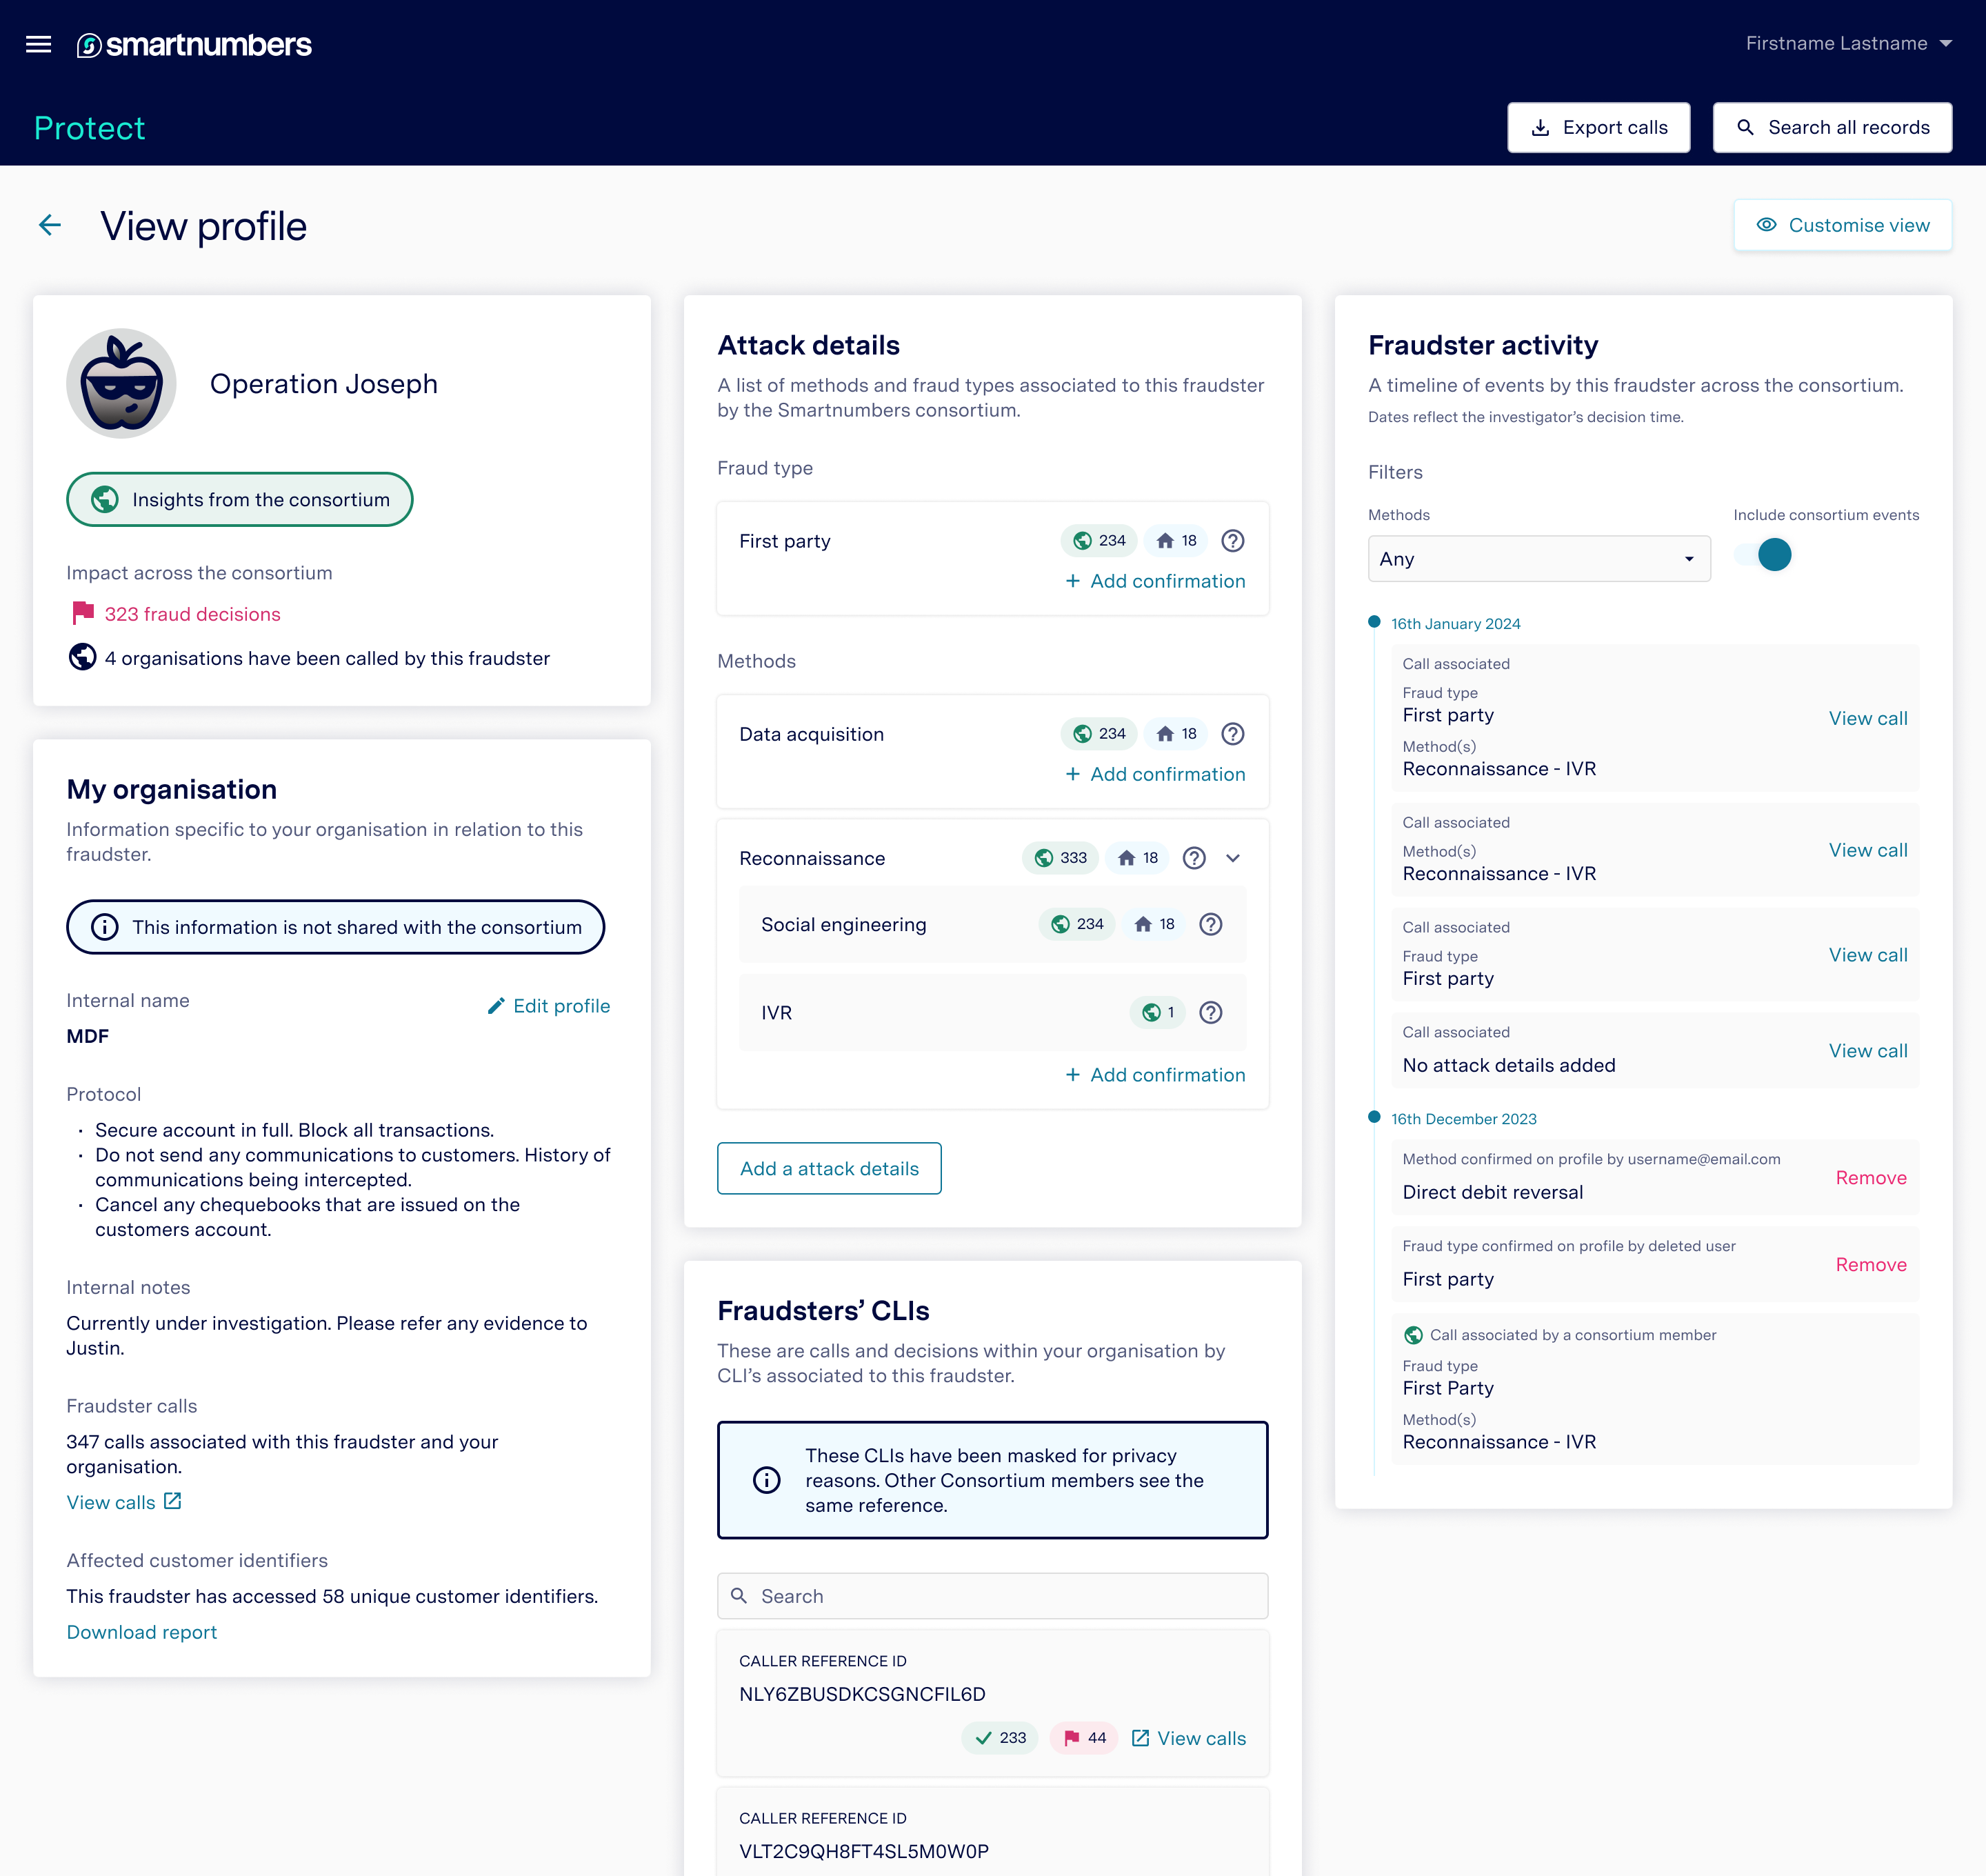Screen dimensions: 1986x1876
Task: Click help icon next to First party
Action: 1233,541
